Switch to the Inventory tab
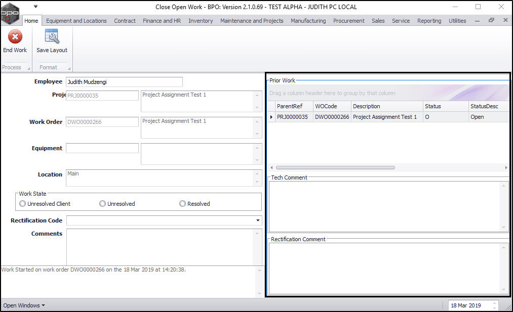The height and width of the screenshot is (312, 513). (x=201, y=21)
